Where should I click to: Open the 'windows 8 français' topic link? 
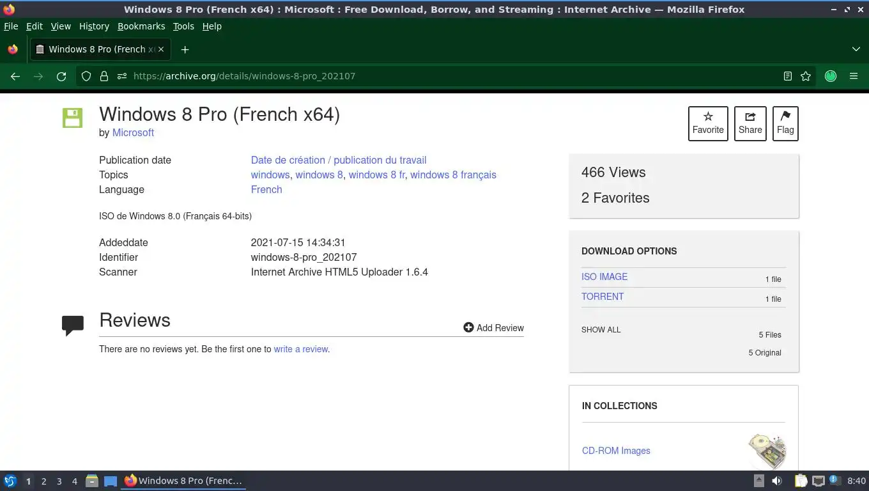pyautogui.click(x=453, y=175)
